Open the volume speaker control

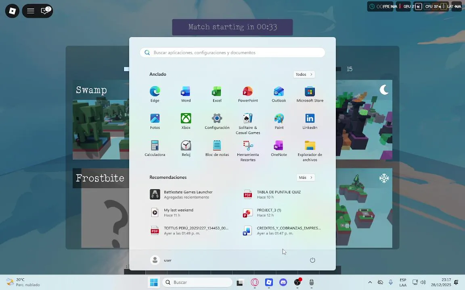click(x=423, y=282)
